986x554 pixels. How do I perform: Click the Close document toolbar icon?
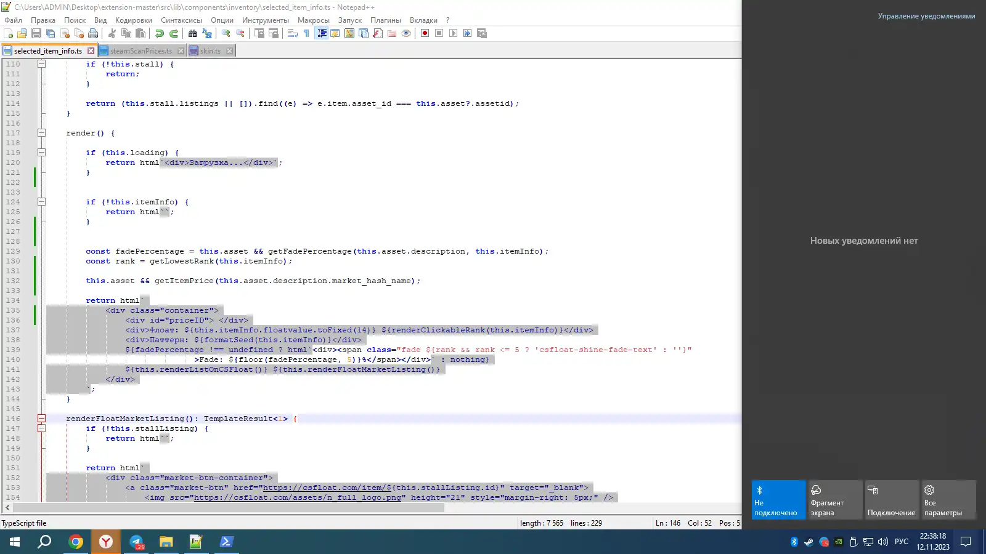65,33
